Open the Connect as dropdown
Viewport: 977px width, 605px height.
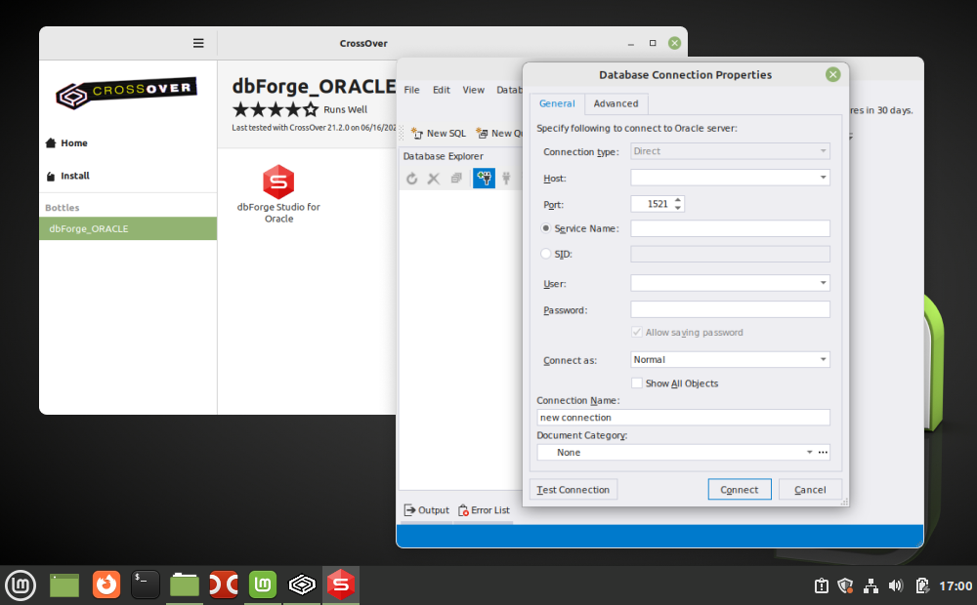point(730,359)
